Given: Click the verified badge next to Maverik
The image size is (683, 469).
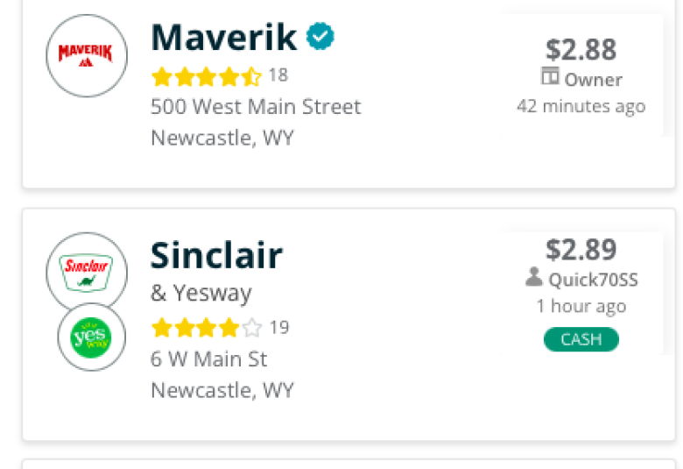Looking at the screenshot, I should 320,36.
